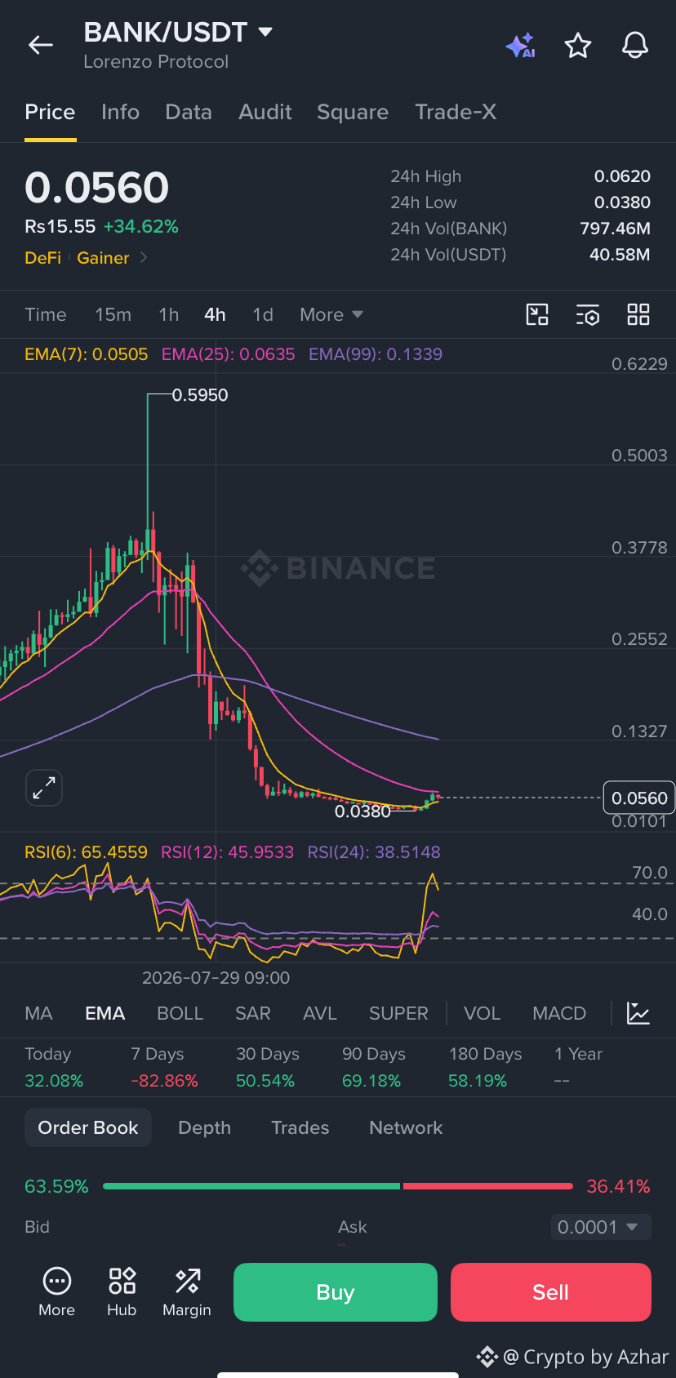Open the Network tab

(406, 1127)
